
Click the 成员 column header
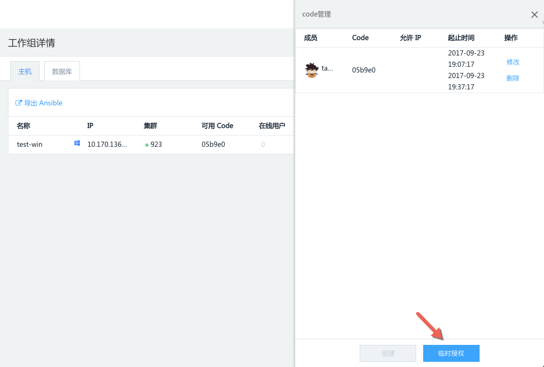pyautogui.click(x=310, y=38)
